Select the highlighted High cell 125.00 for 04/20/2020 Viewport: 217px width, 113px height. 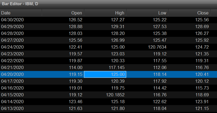tap(105, 74)
